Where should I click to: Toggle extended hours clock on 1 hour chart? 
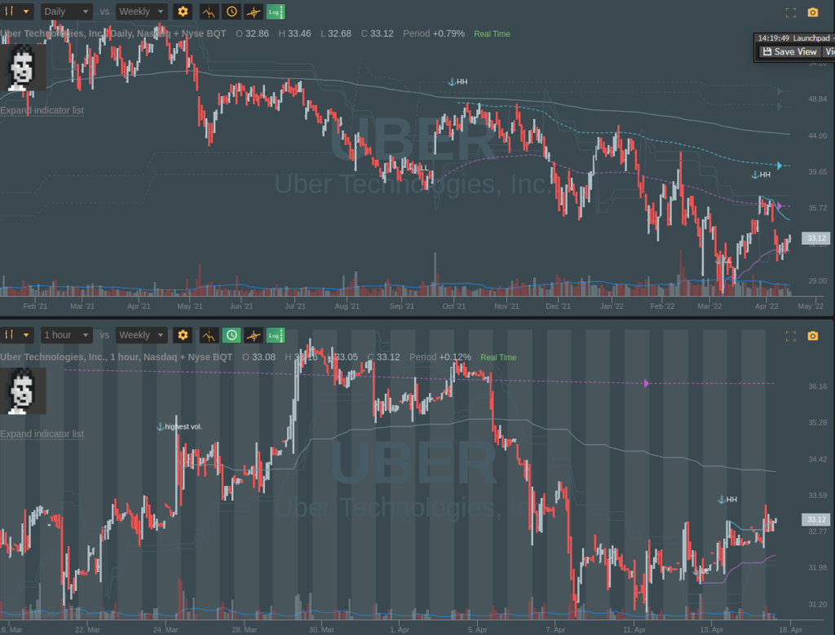click(232, 335)
